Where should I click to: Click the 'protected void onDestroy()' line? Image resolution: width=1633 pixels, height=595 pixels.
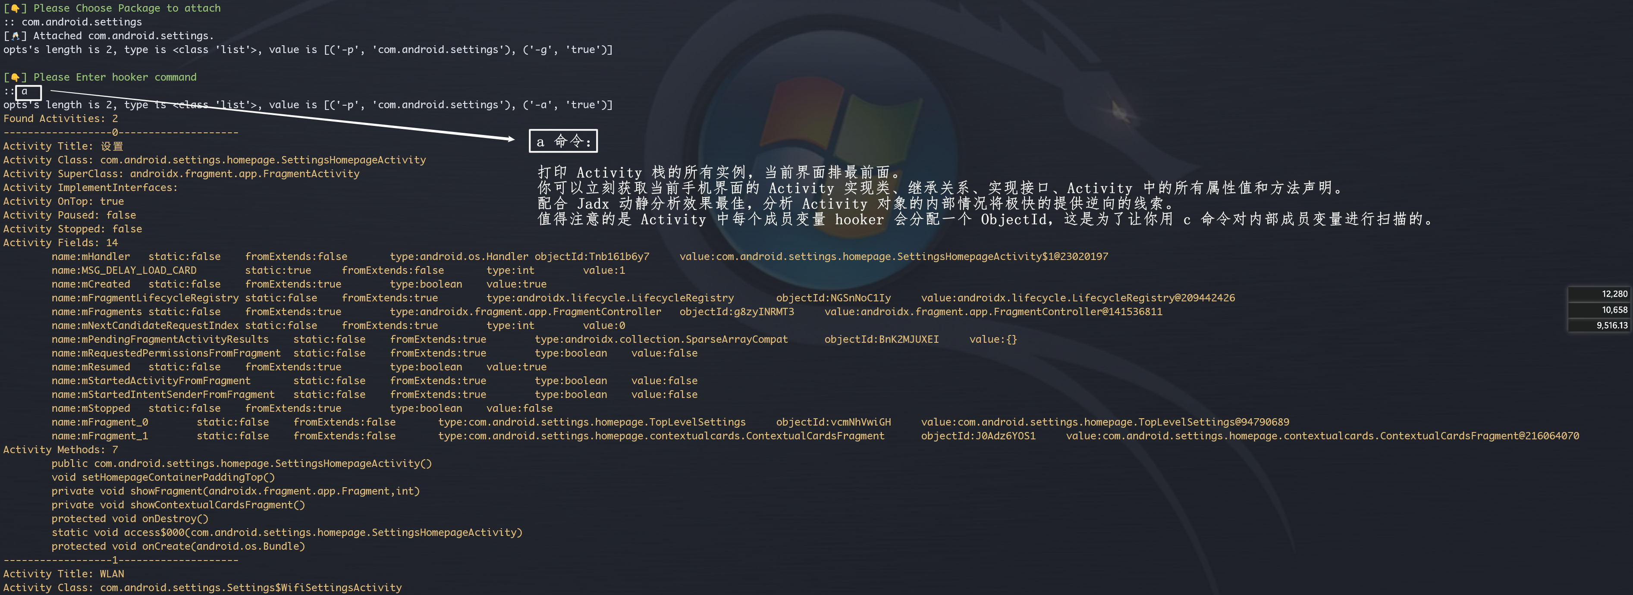point(130,519)
